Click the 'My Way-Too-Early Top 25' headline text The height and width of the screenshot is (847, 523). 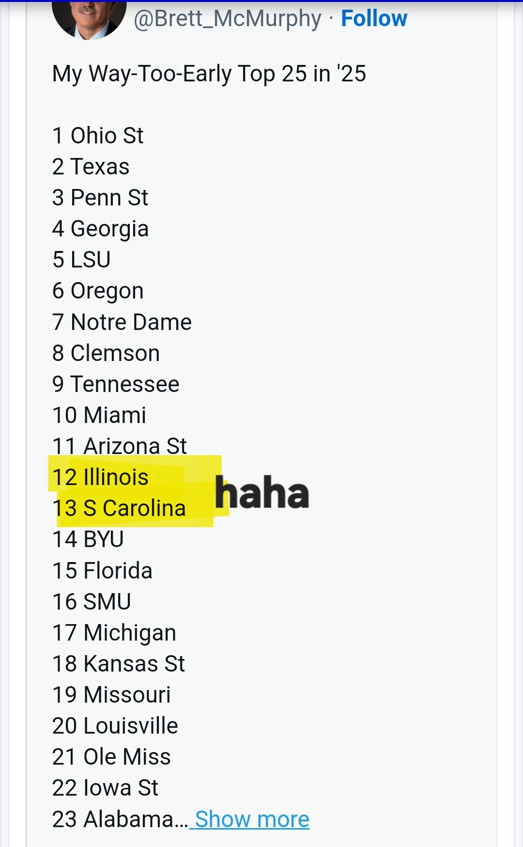[209, 74]
